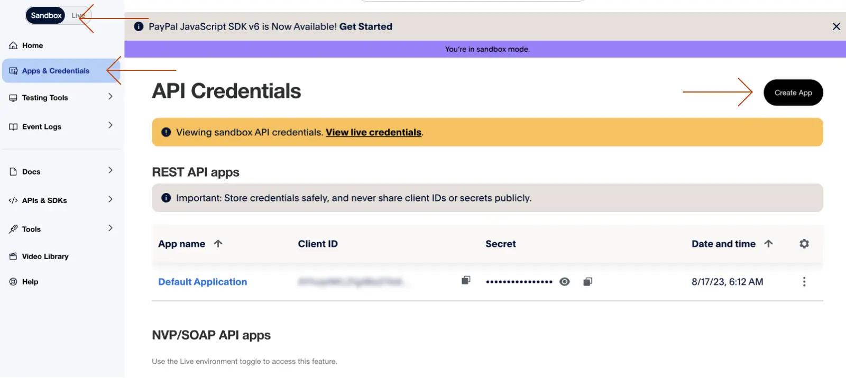846x378 pixels.
Task: Expand the Tools chevron
Action: [110, 228]
